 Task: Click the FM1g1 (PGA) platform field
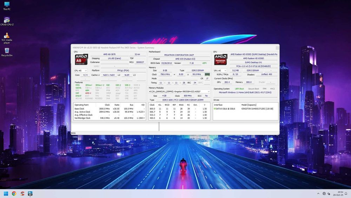point(123,70)
